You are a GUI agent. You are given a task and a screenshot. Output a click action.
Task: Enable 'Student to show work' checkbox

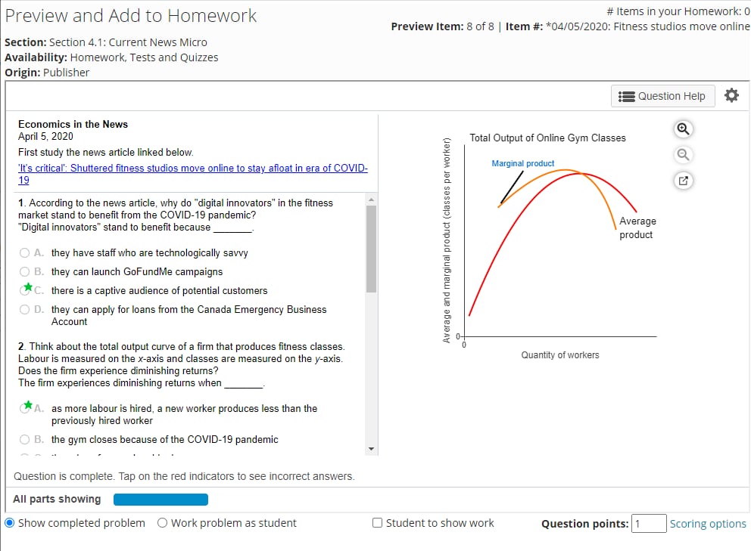pyautogui.click(x=378, y=523)
